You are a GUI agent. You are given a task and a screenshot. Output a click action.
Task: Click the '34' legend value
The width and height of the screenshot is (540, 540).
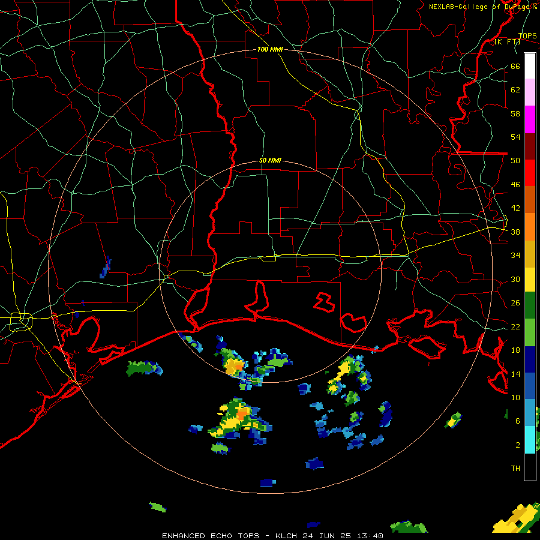click(515, 255)
